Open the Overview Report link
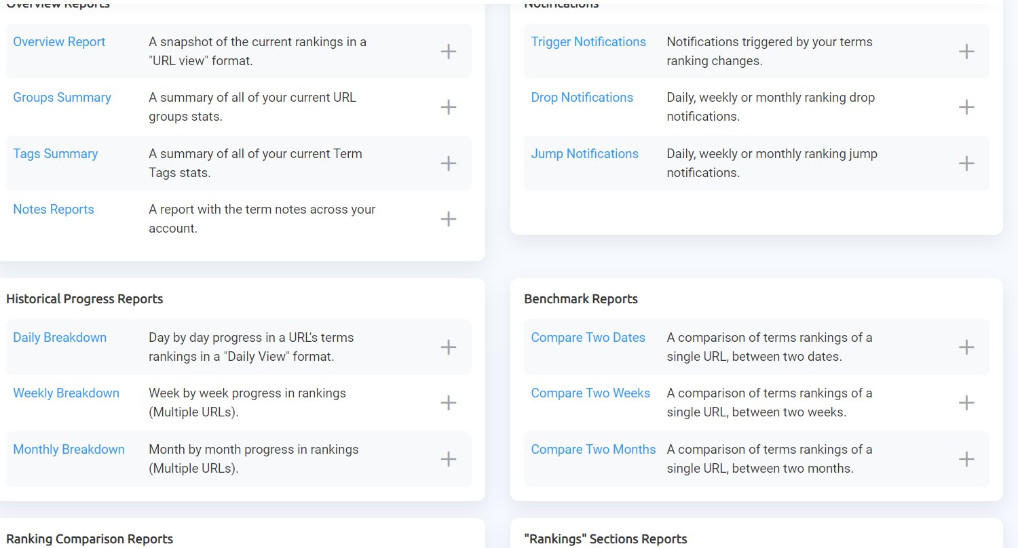 [59, 42]
